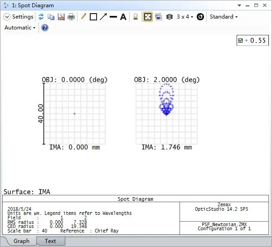Maximize the Spot Diagram window
This screenshot has height=247, width=272.
[256, 5]
